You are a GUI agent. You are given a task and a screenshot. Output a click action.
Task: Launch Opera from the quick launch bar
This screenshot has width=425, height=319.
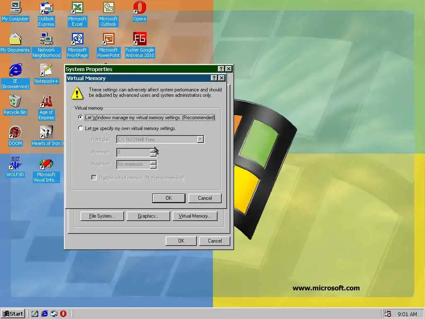(x=63, y=314)
